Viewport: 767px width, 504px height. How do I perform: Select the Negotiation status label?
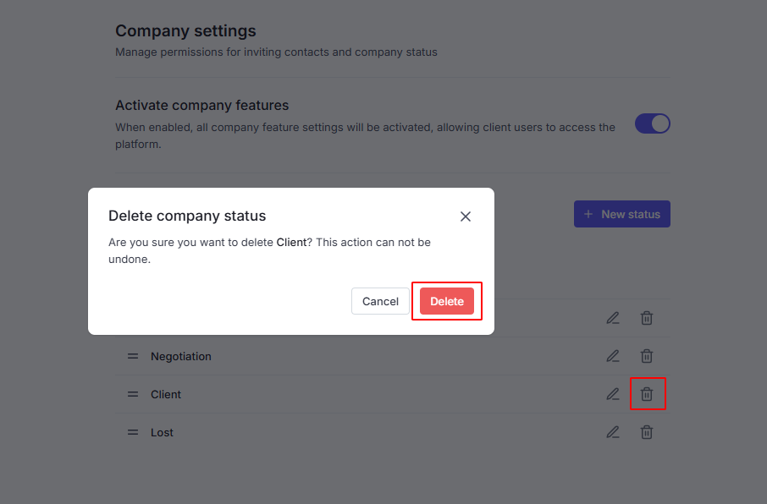181,357
